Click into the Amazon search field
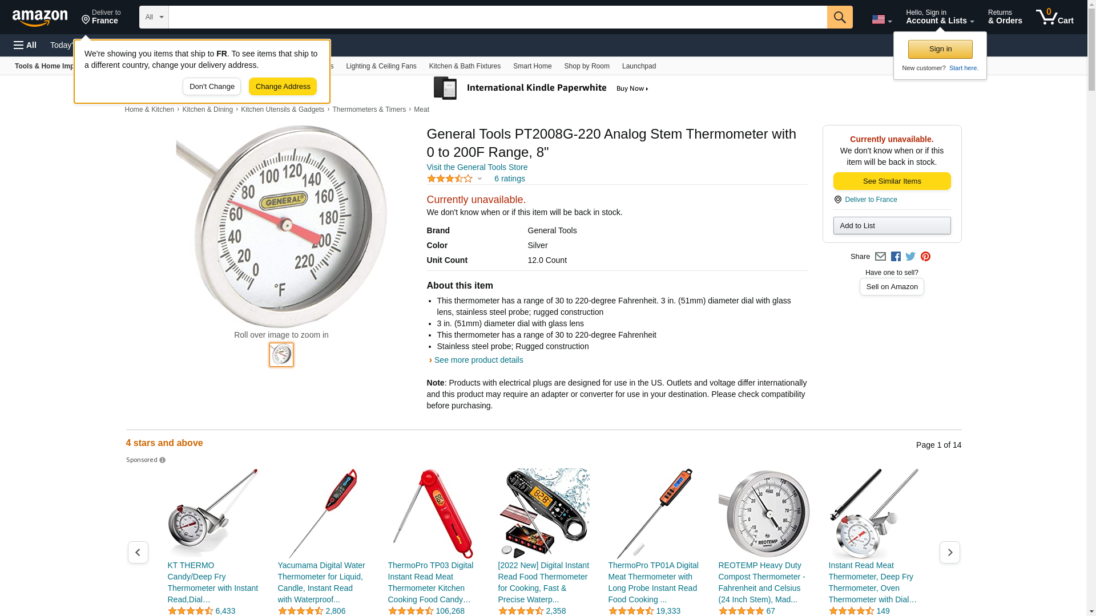The height and width of the screenshot is (616, 1096). 498,17
